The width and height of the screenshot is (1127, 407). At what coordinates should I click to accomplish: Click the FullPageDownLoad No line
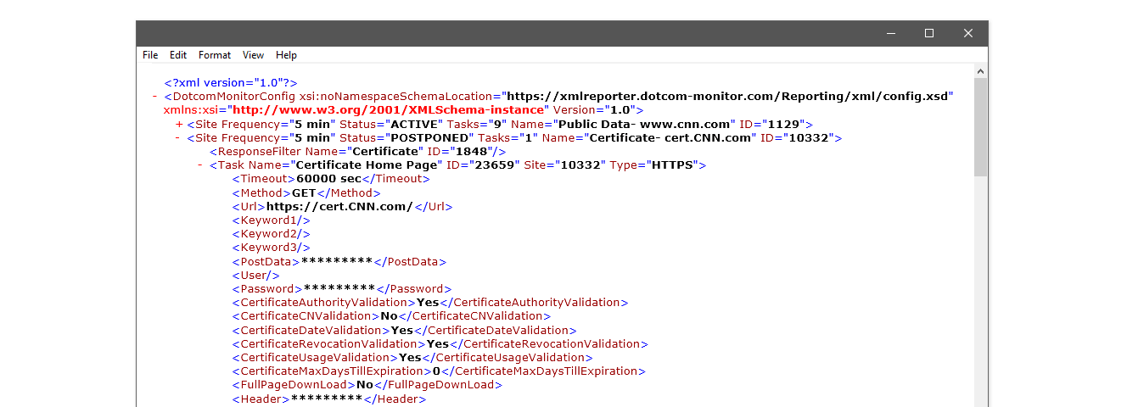pyautogui.click(x=367, y=385)
